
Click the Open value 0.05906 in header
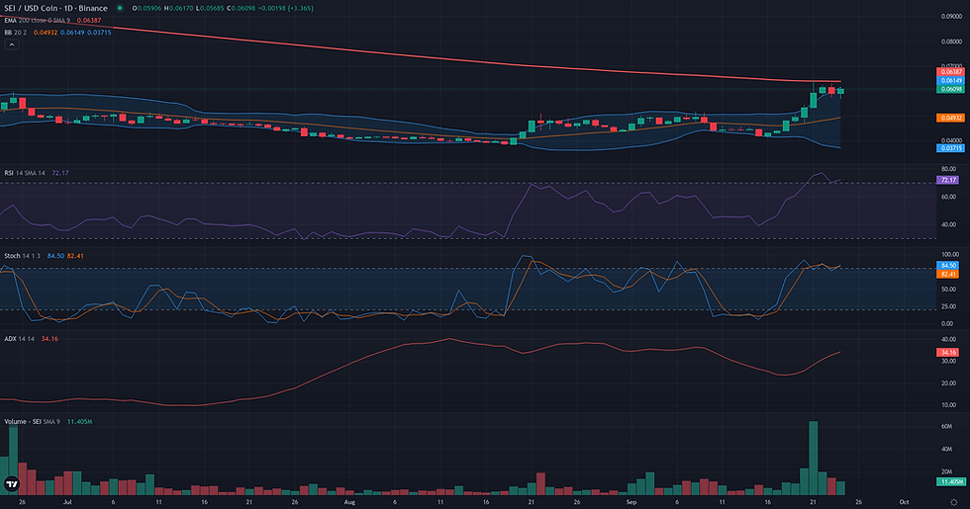pyautogui.click(x=148, y=8)
